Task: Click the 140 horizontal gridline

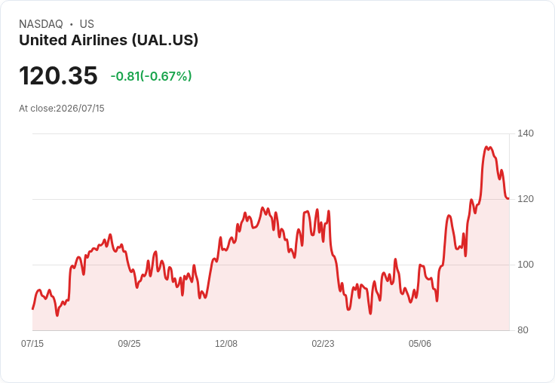Action: click(271, 133)
